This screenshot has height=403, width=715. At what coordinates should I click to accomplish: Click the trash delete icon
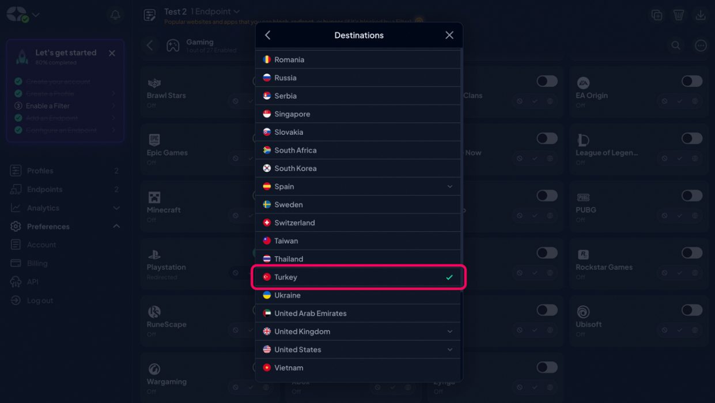coord(679,15)
